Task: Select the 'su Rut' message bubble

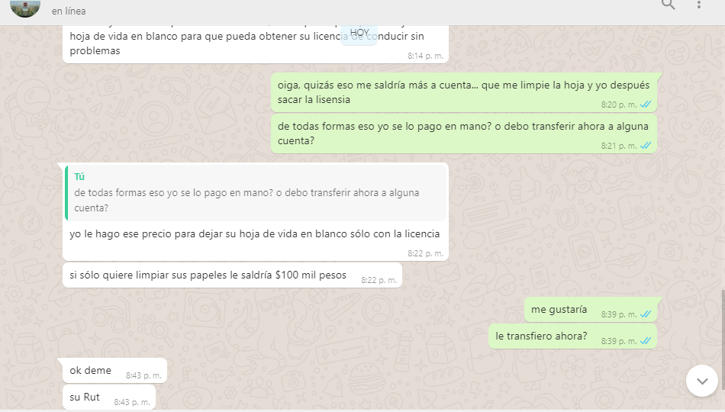Action: [109, 398]
